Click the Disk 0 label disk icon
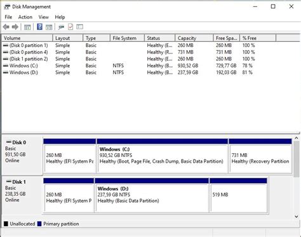The height and width of the screenshot is (237, 301). tap(9, 142)
